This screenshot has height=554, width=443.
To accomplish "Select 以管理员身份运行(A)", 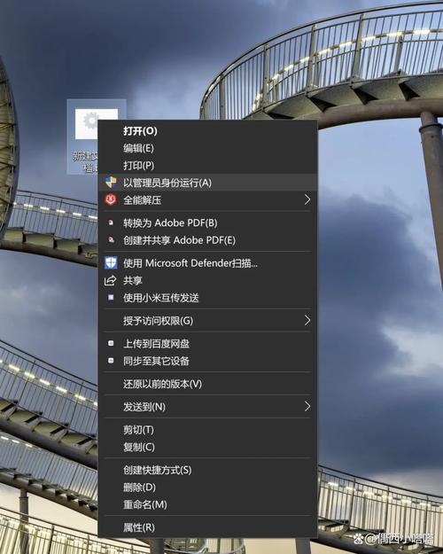I will (x=207, y=183).
